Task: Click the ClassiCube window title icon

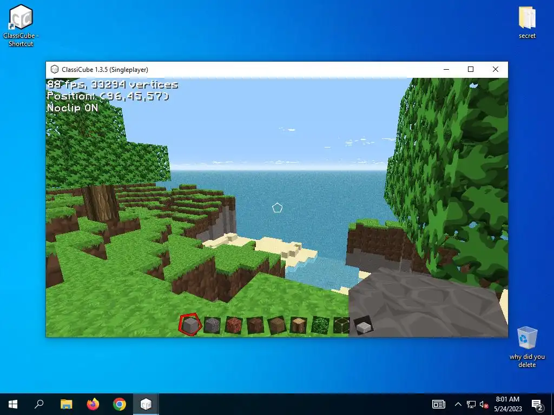Action: tap(55, 69)
